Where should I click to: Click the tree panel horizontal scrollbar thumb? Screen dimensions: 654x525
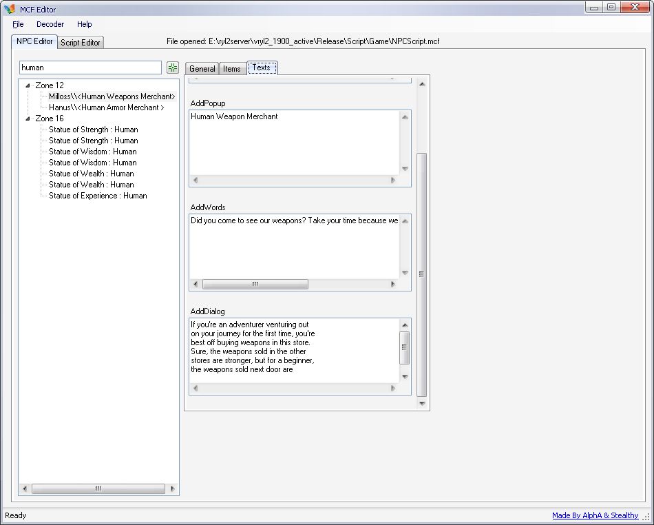point(98,488)
